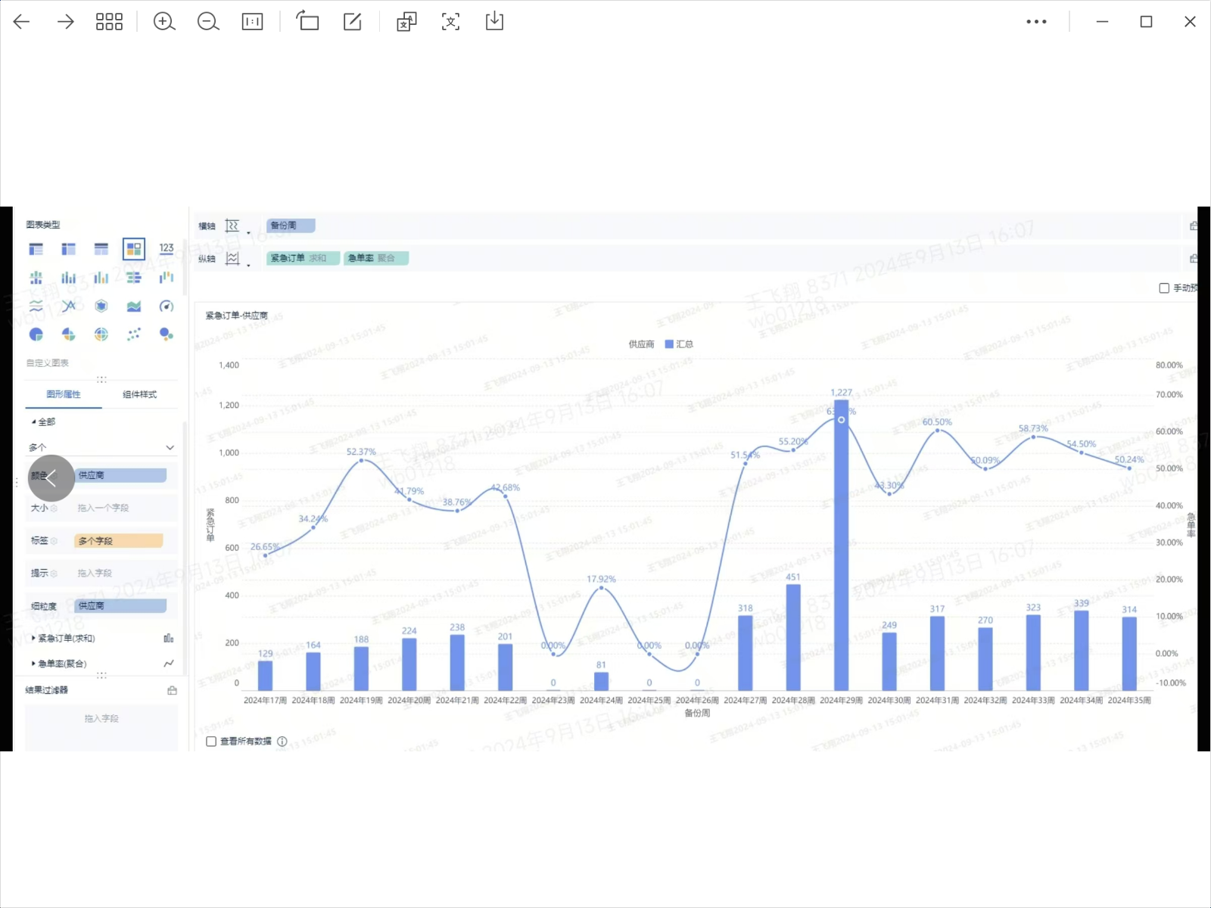Toggle the 汇总 legend series marker
Screen dimensions: 1211x908
[669, 344]
